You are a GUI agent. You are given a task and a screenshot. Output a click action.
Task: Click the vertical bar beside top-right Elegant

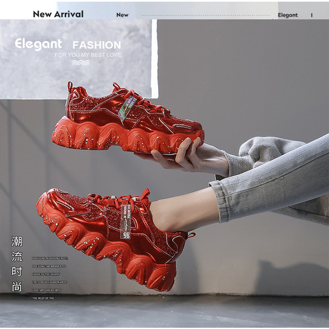[x=312, y=15]
